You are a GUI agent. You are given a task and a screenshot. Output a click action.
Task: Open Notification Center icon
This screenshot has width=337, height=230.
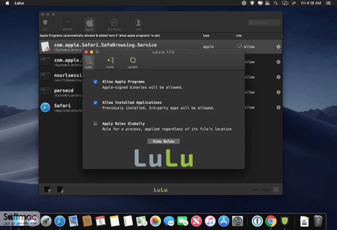click(328, 3)
